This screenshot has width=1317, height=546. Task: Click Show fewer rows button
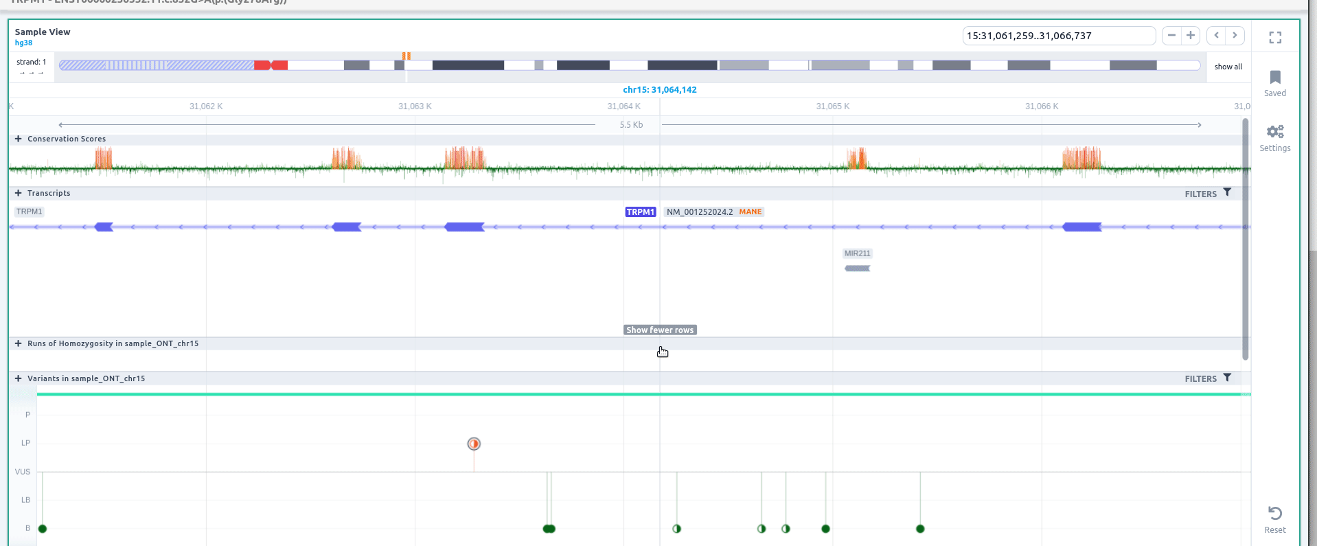click(x=660, y=330)
